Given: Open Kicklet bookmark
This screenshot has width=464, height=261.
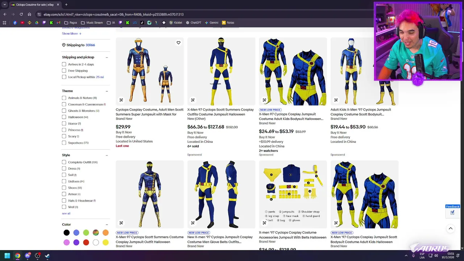Looking at the screenshot, I should (175, 22).
